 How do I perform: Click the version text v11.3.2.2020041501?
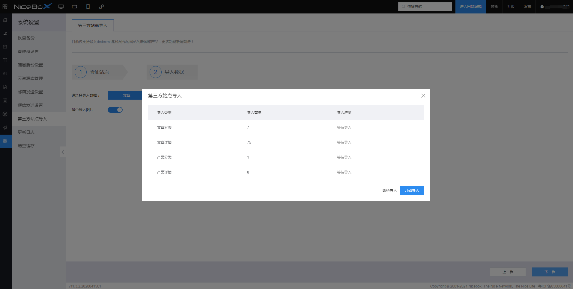[x=85, y=286]
